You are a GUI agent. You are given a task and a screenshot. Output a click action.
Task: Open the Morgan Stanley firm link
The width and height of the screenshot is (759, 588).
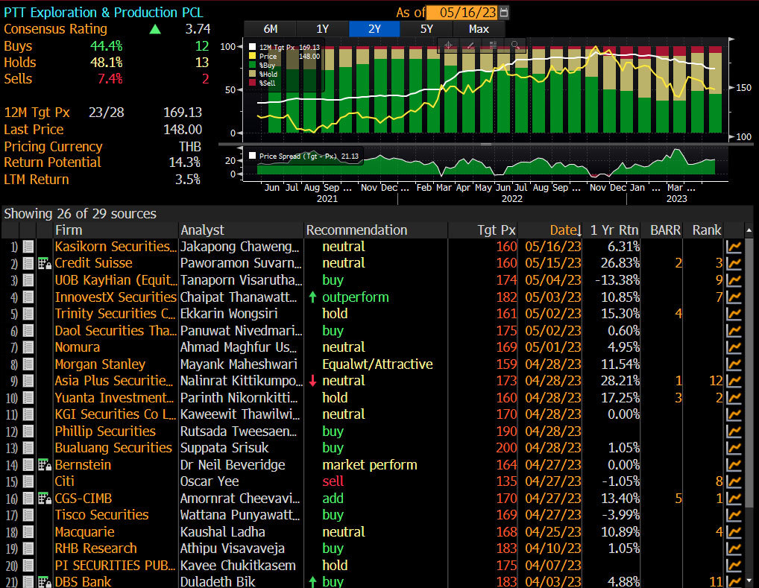click(100, 364)
